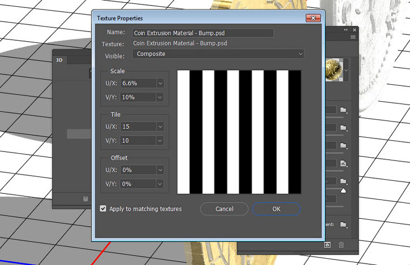Open the Offset U/X dropdown arrow
The height and width of the screenshot is (265, 410).
point(160,170)
